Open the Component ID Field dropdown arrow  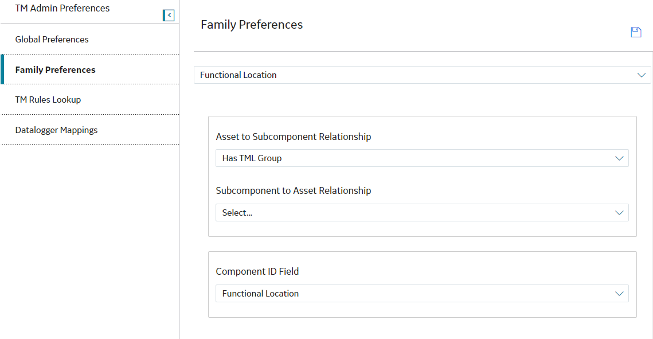coord(619,294)
